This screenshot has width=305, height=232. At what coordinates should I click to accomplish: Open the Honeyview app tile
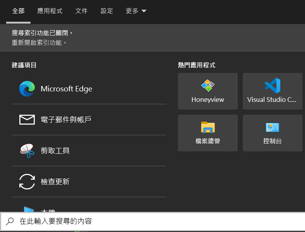208,91
